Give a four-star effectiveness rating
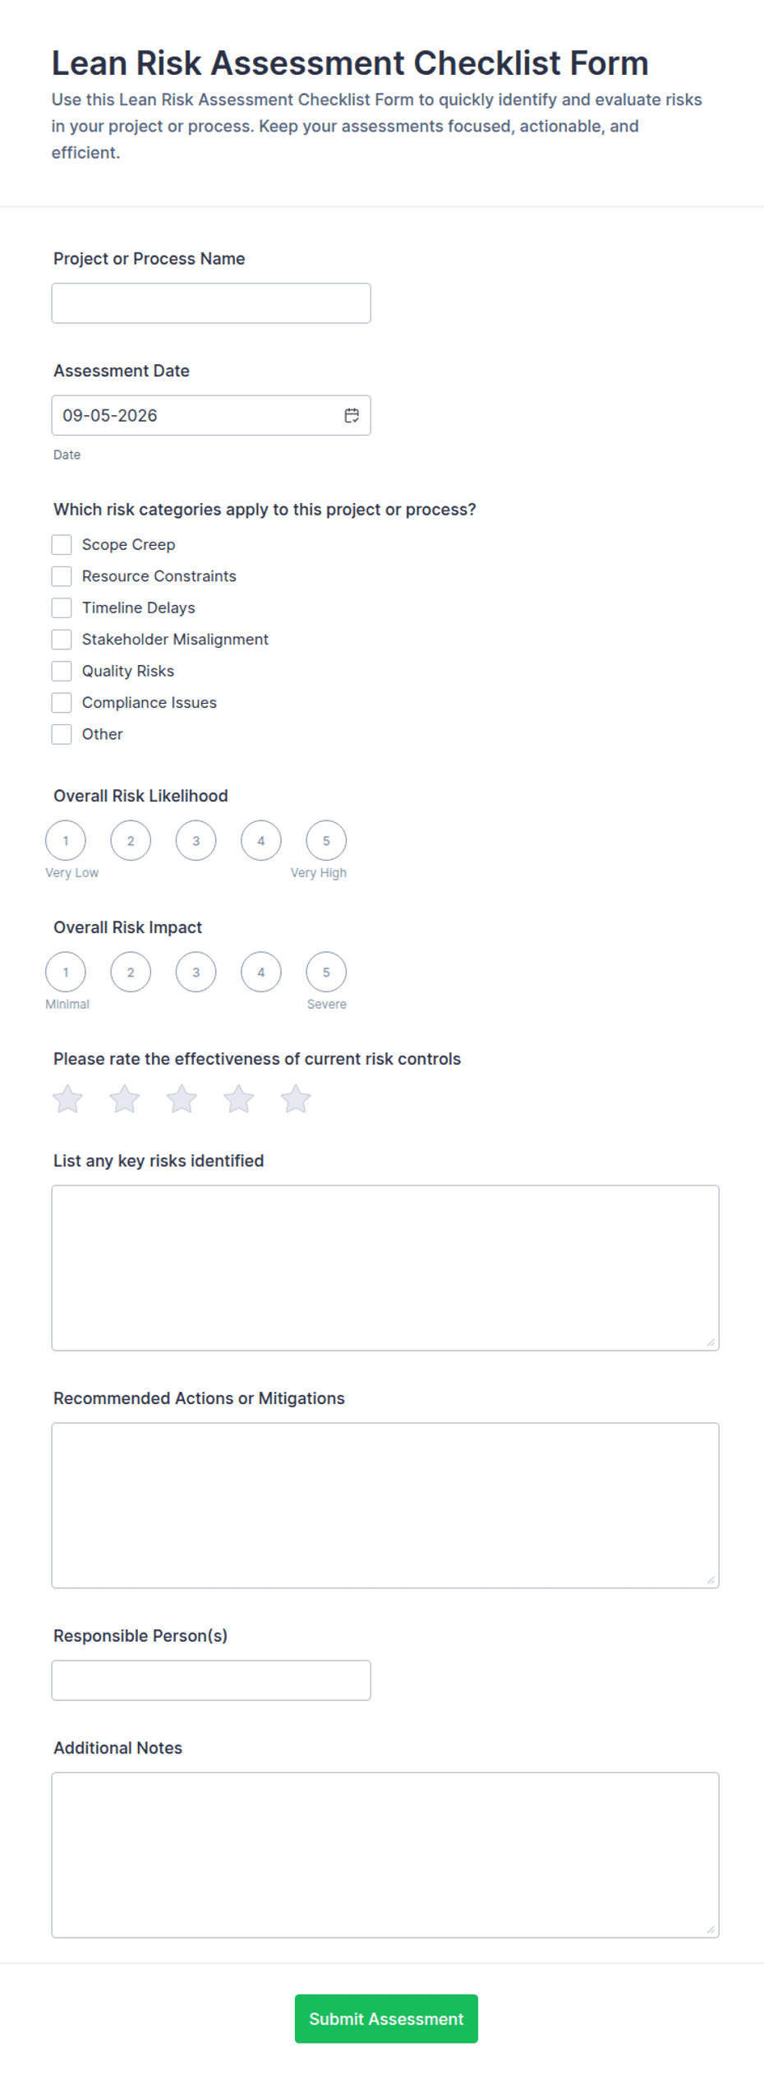The image size is (764, 2084). click(238, 1099)
